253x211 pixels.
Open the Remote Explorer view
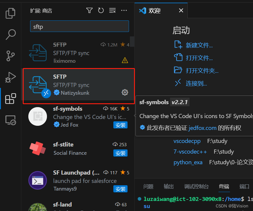pyautogui.click(x=11, y=120)
